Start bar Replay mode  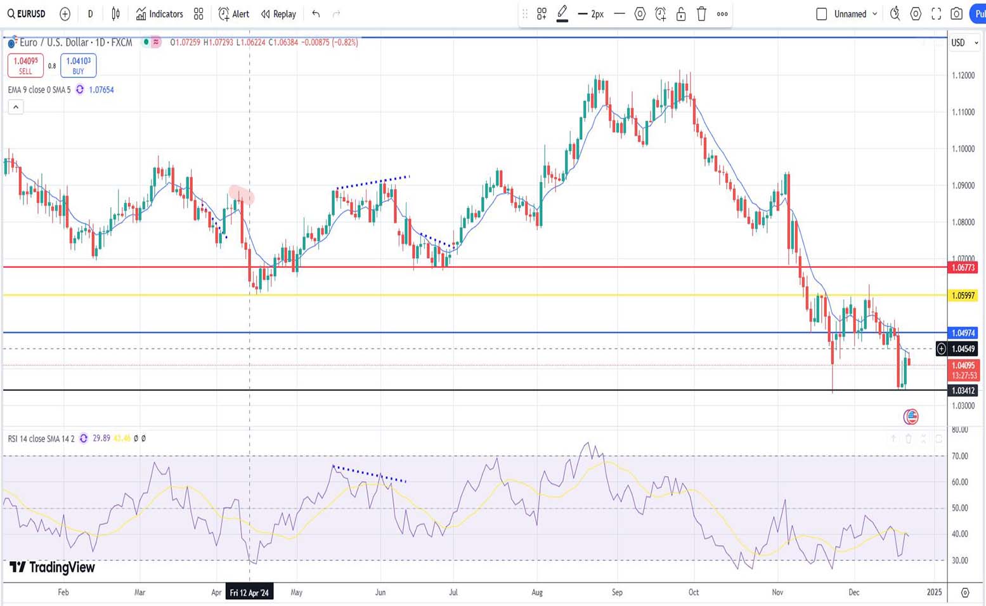278,14
